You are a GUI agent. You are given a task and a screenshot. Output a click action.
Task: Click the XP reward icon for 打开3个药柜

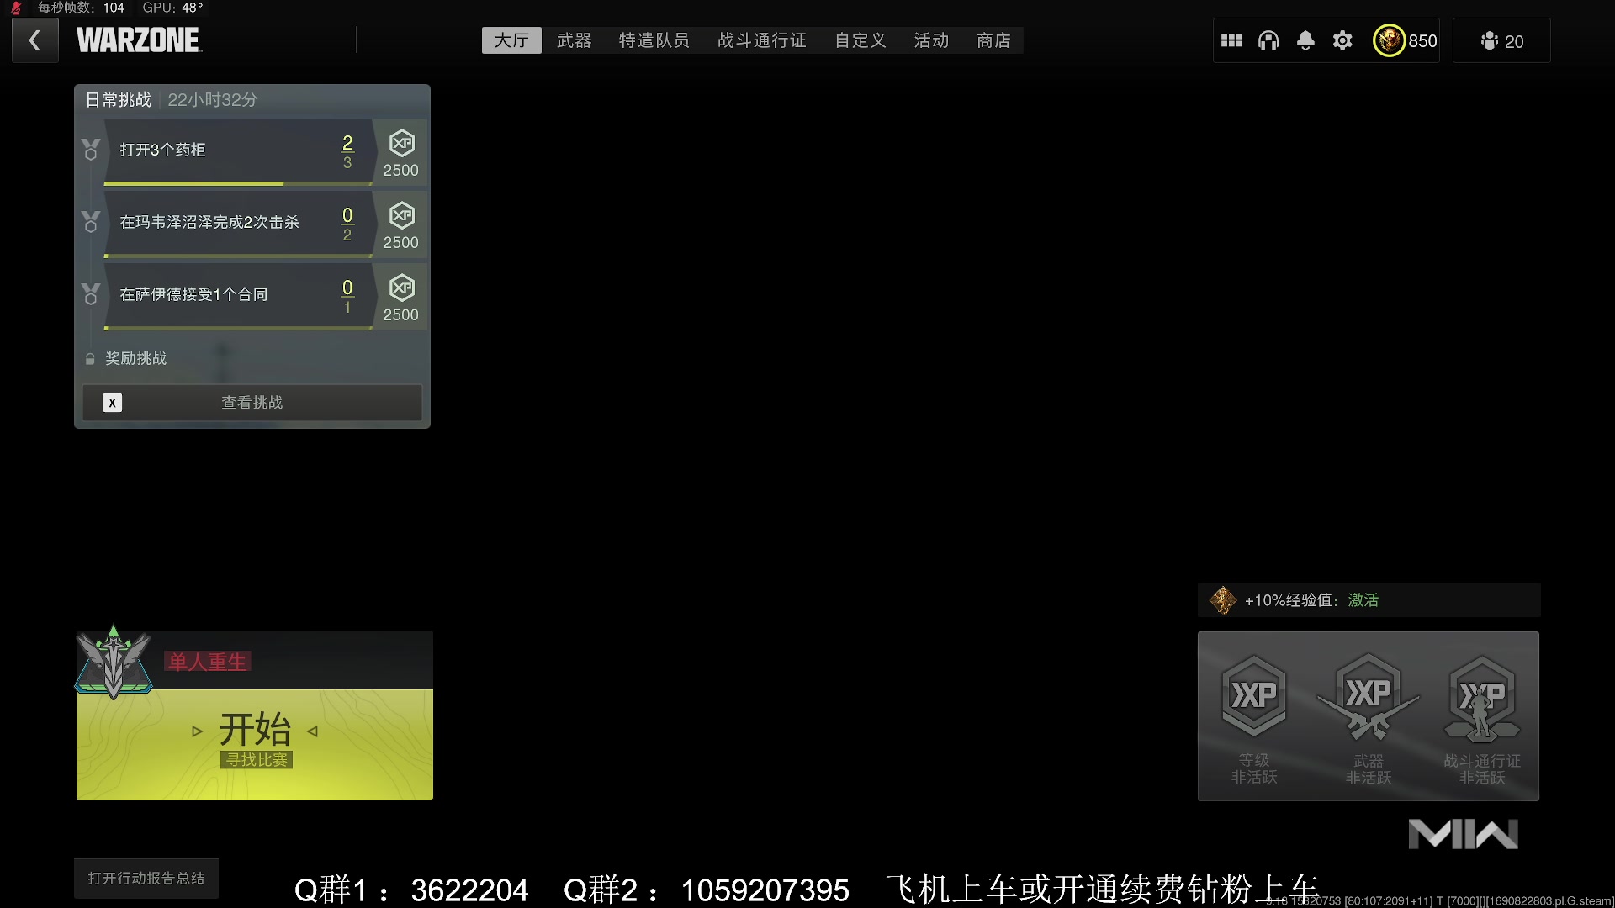[401, 144]
